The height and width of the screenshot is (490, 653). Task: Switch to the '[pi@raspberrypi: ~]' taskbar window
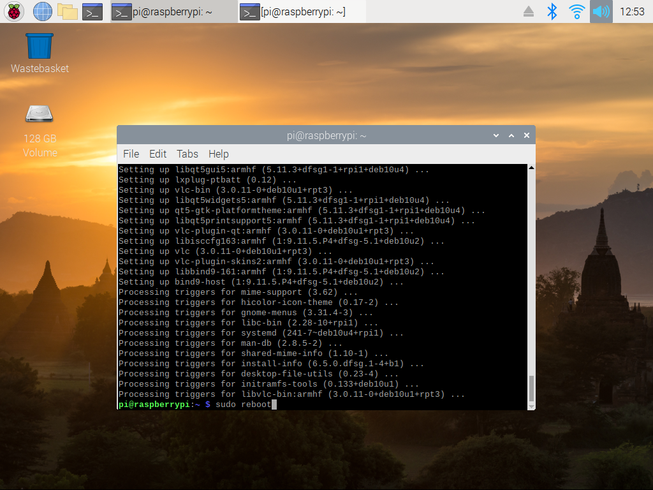pyautogui.click(x=302, y=11)
